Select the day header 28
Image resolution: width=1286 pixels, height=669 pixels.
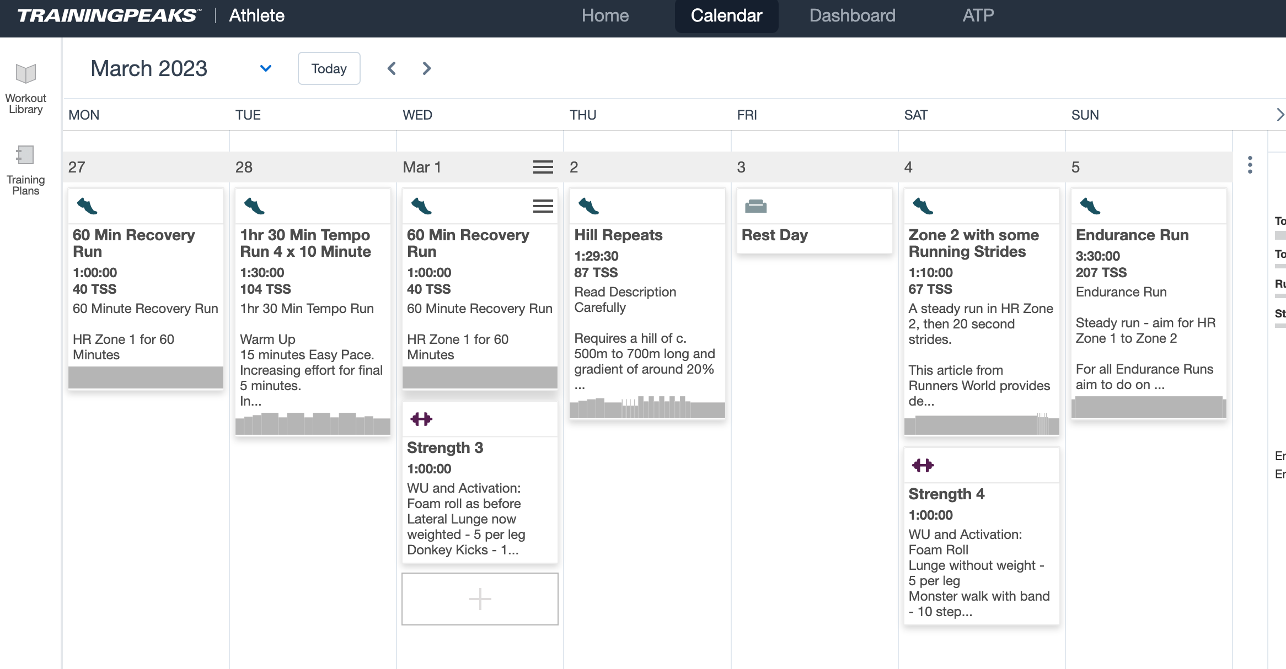click(x=244, y=167)
